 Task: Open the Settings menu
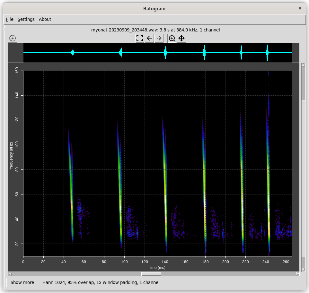(x=26, y=19)
